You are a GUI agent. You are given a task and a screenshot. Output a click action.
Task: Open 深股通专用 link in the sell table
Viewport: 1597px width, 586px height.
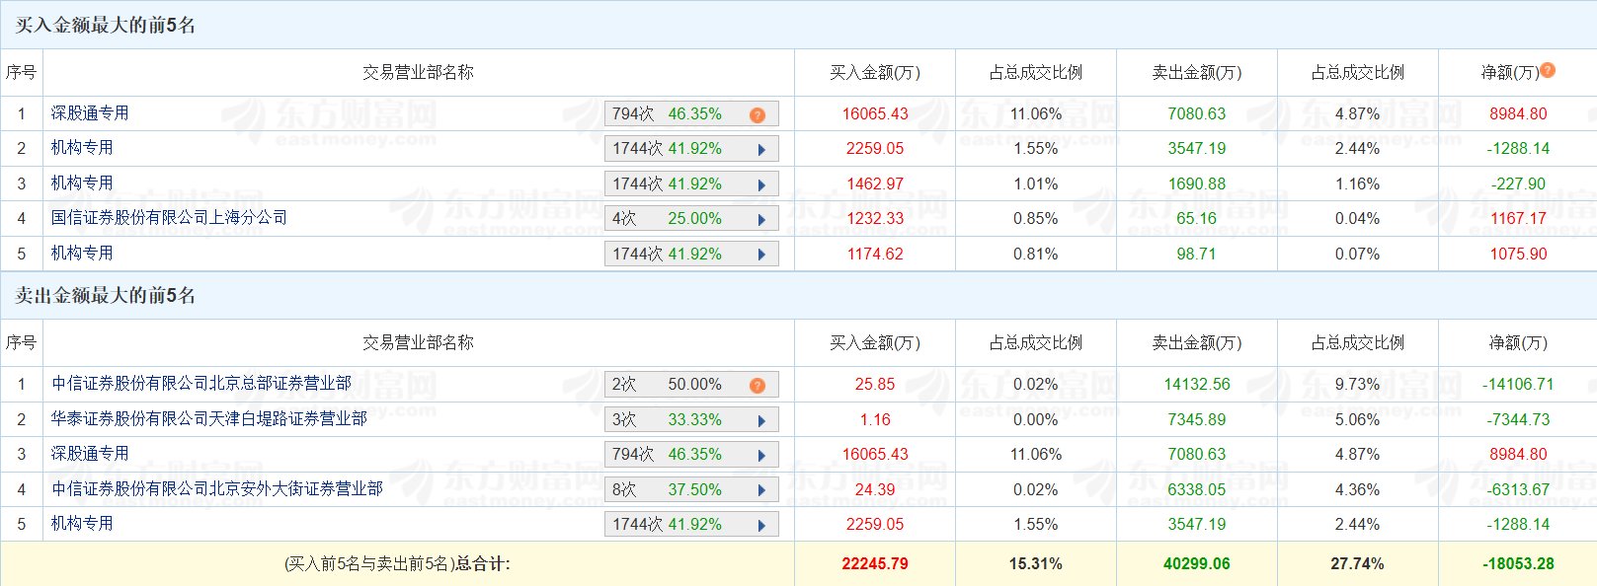[90, 453]
